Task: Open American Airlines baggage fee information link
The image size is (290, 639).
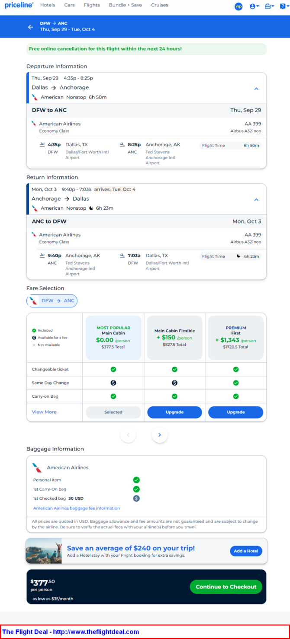Action: (77, 508)
